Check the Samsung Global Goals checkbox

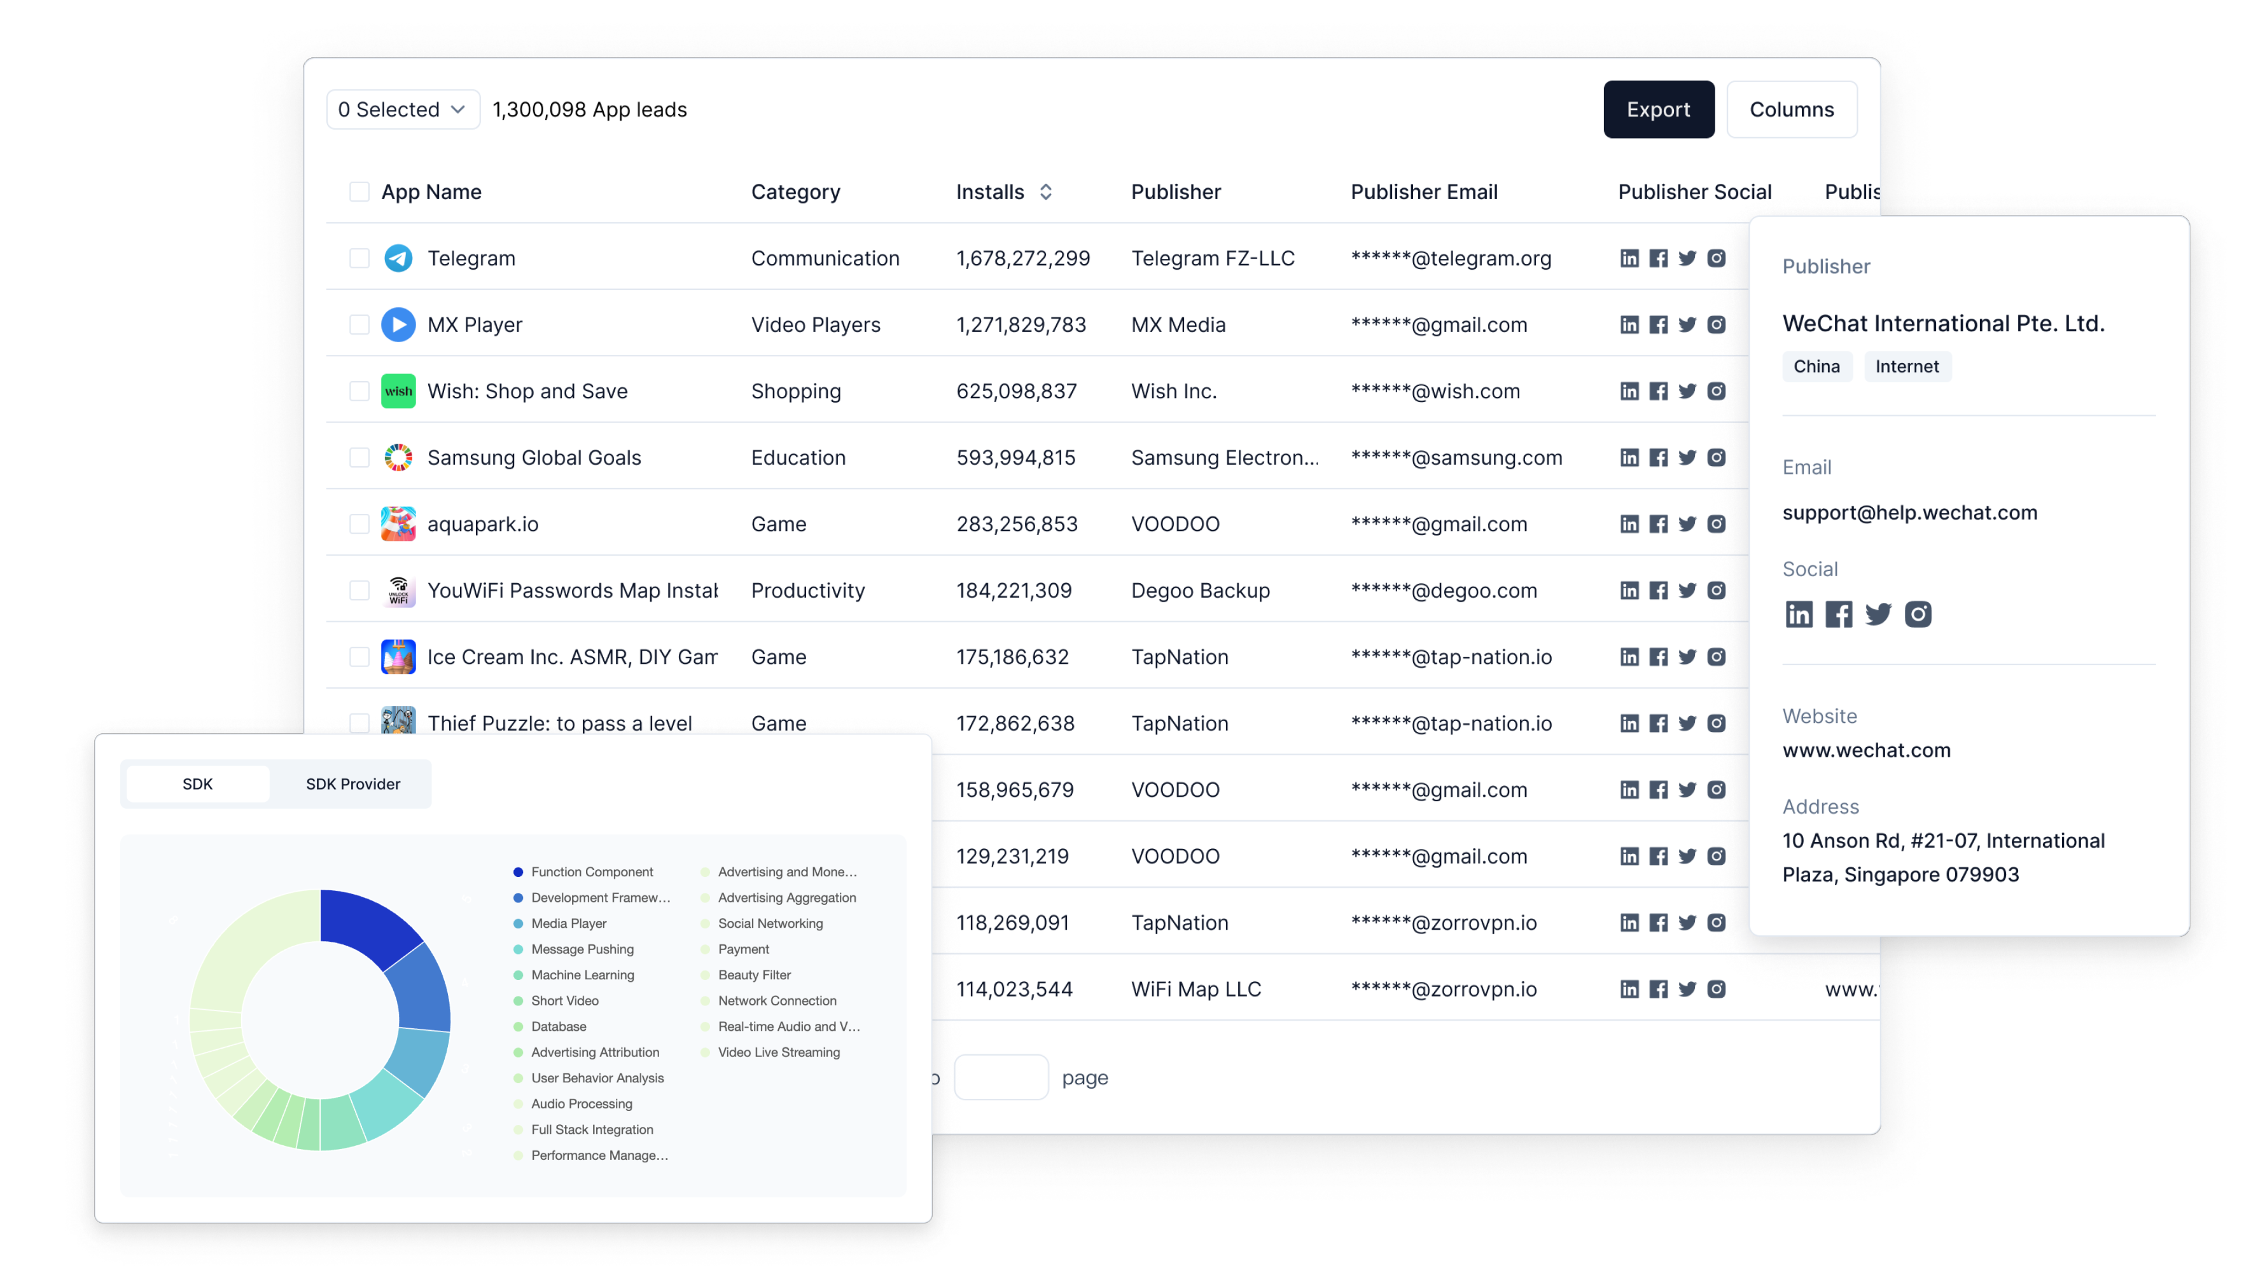(x=358, y=457)
